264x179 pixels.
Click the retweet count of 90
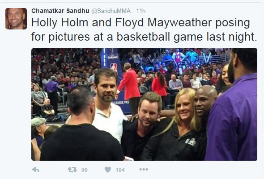tap(85, 170)
